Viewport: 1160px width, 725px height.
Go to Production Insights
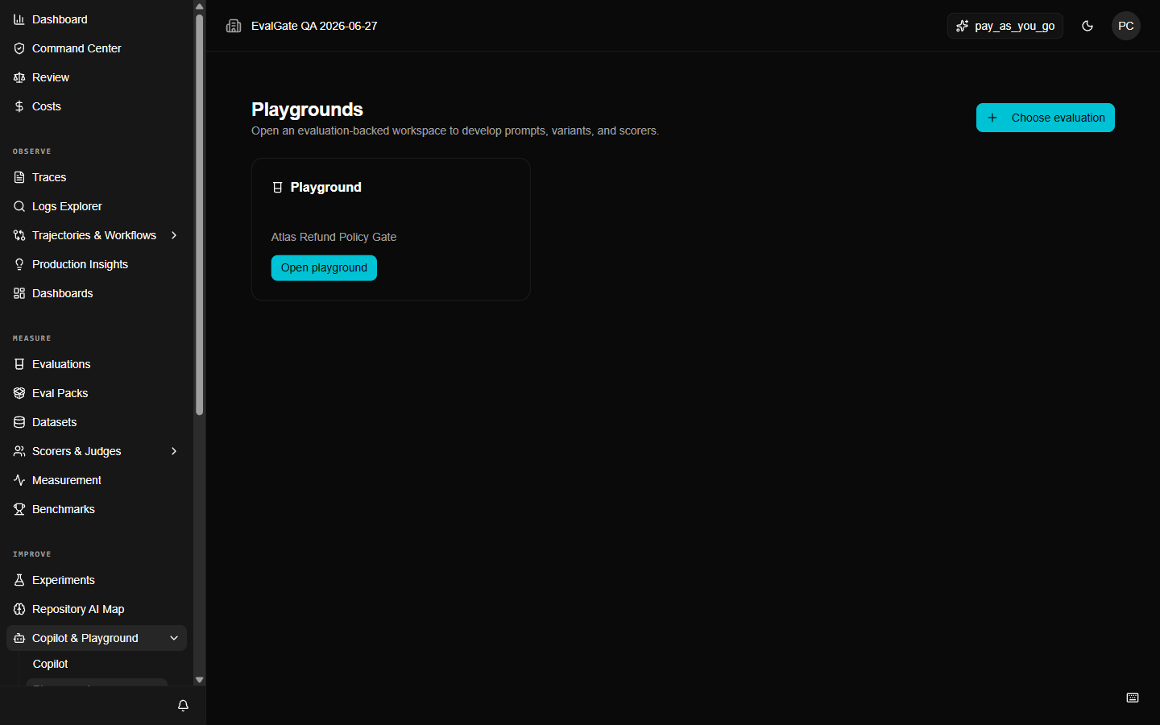click(97, 264)
